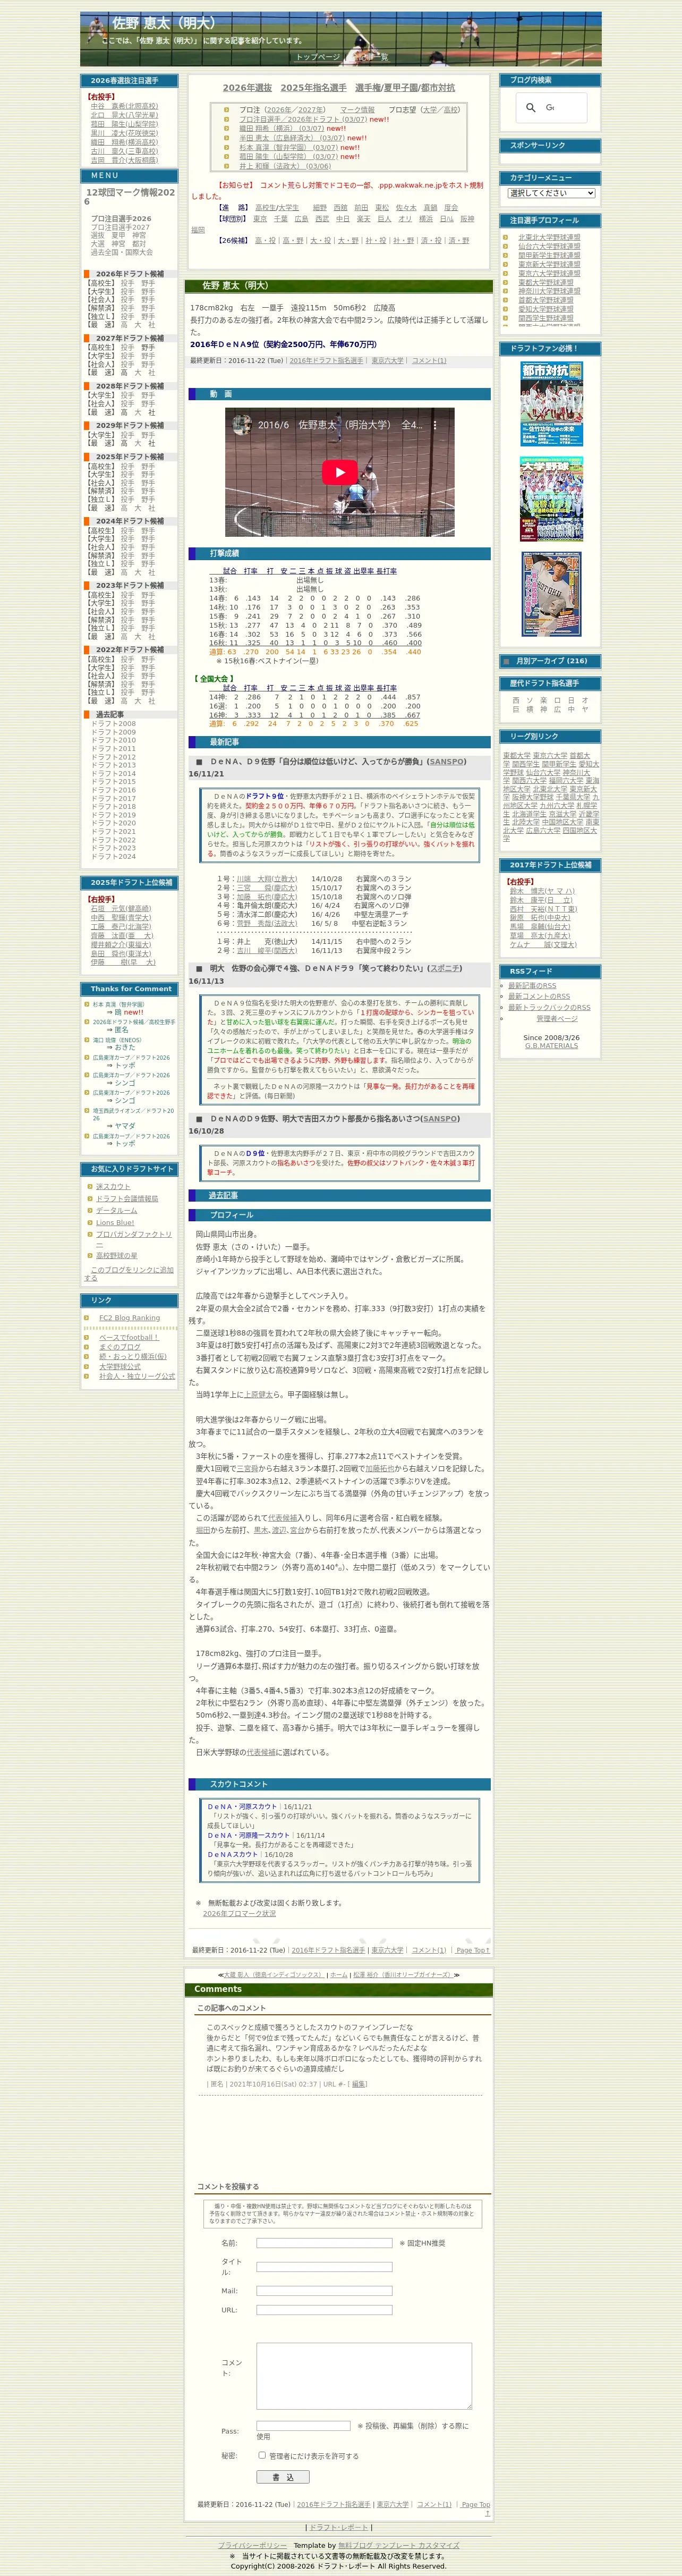Open the 管理者ページ link
This screenshot has height=2576, width=682.
pos(557,1018)
